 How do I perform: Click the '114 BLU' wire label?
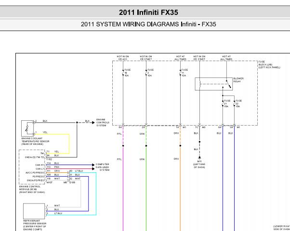coord(53,163)
